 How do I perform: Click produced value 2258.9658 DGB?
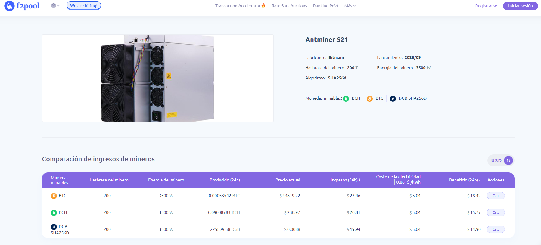pyautogui.click(x=225, y=229)
